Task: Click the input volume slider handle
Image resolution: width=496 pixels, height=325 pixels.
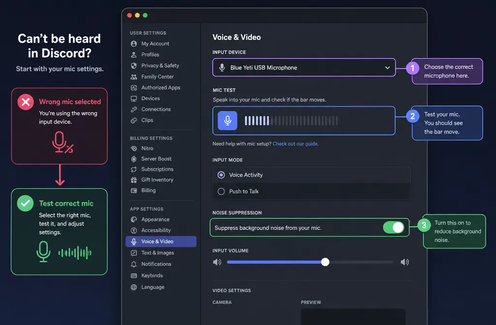Action: (325, 262)
